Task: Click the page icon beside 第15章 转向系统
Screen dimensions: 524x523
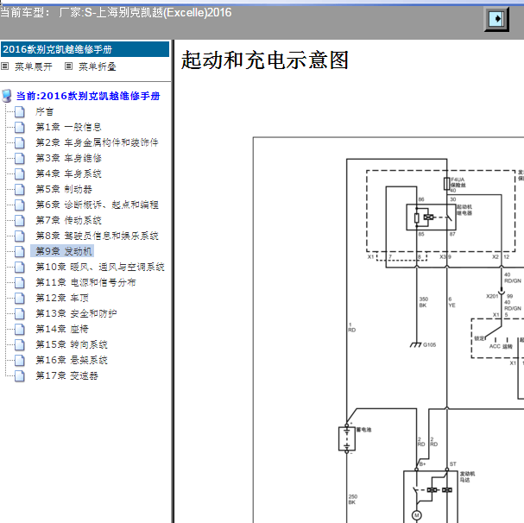Action: (20, 345)
